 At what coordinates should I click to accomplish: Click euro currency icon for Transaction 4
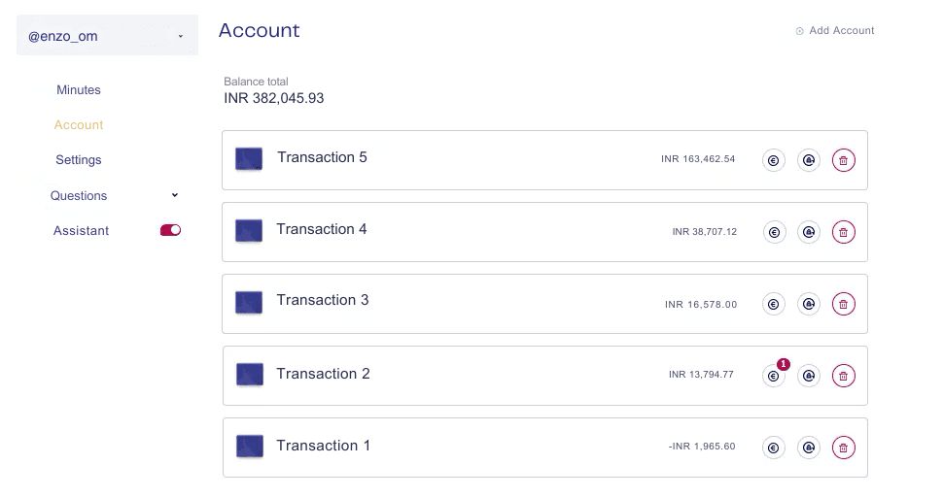(774, 232)
